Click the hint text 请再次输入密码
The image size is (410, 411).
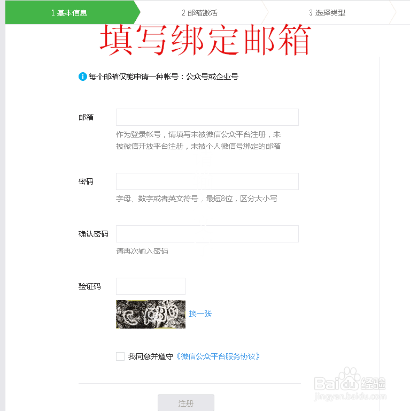coord(142,251)
